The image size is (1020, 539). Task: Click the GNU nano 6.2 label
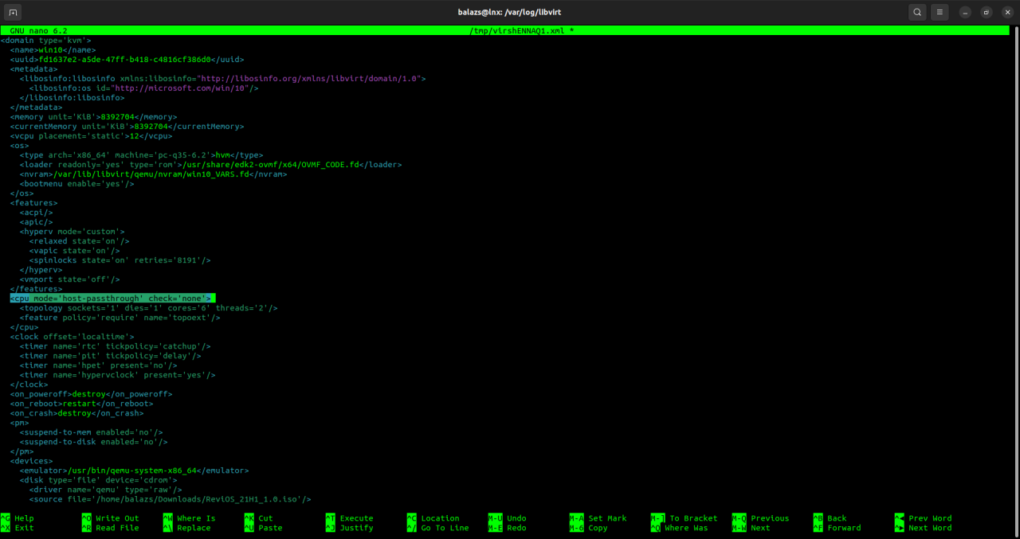click(38, 31)
